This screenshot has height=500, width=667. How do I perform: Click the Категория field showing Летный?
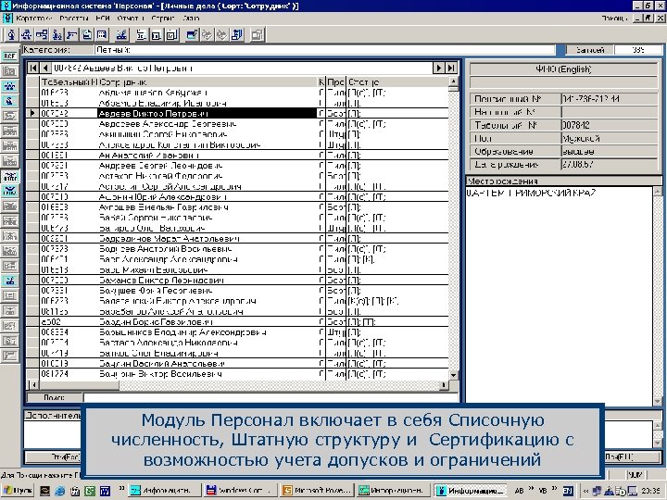(324, 50)
